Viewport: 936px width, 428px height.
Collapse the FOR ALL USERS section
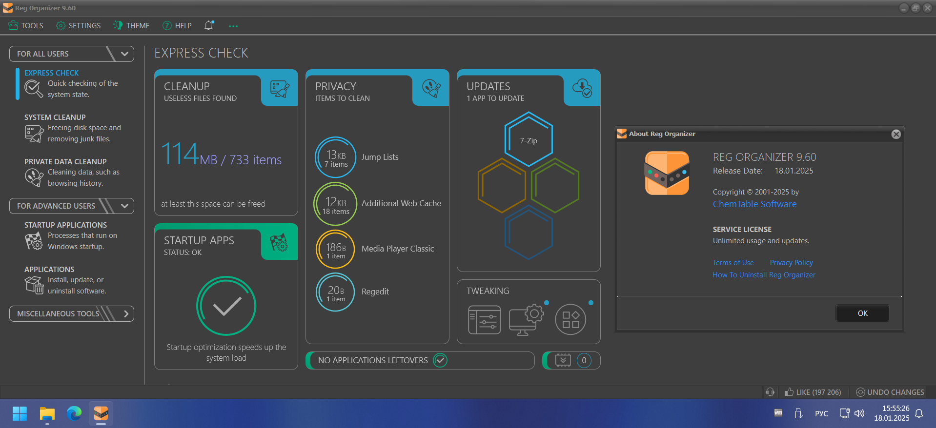(x=71, y=54)
